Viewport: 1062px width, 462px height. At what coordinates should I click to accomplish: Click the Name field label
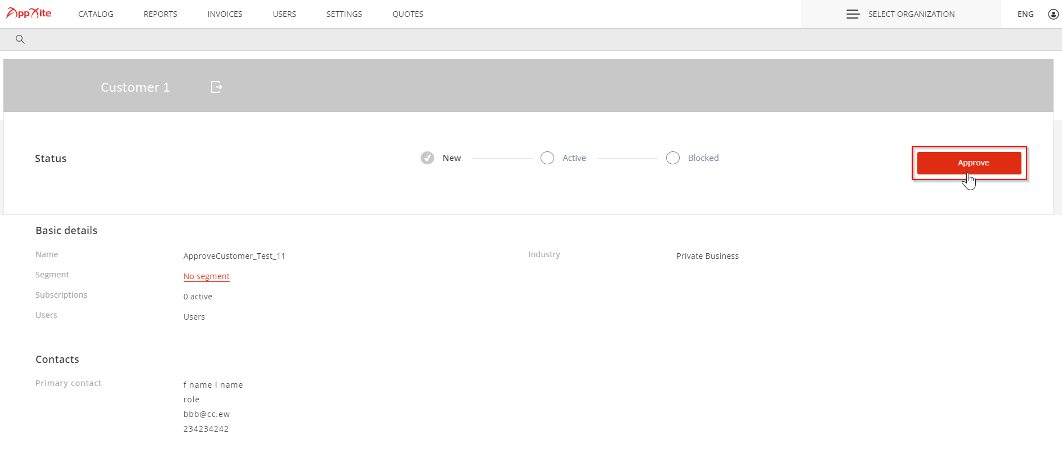[47, 254]
